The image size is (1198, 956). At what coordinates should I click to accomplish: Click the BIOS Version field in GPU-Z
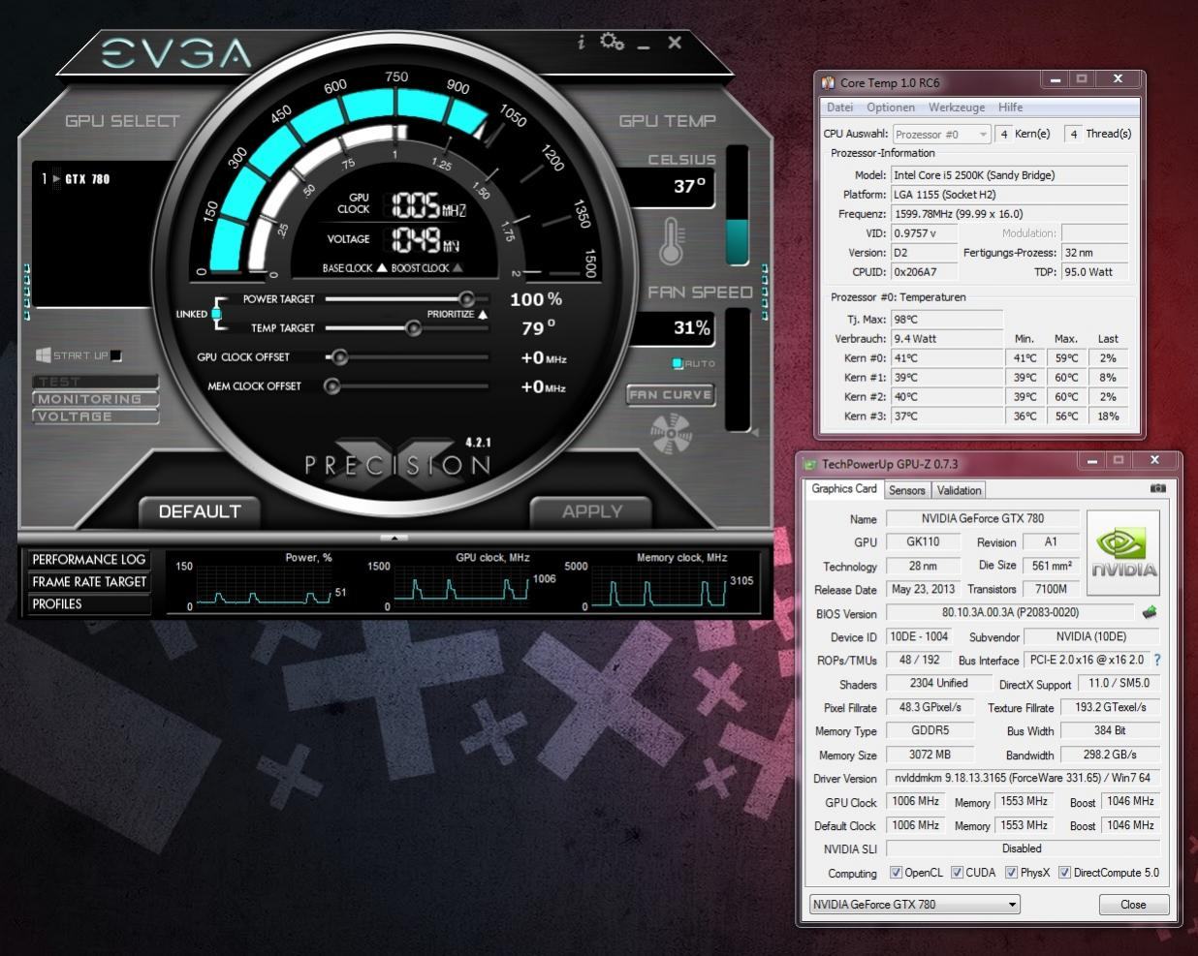[x=1009, y=612]
